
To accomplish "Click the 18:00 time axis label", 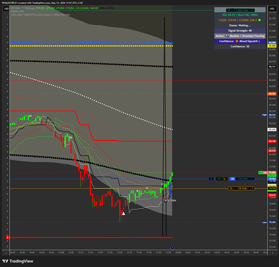I will [x=178, y=253].
